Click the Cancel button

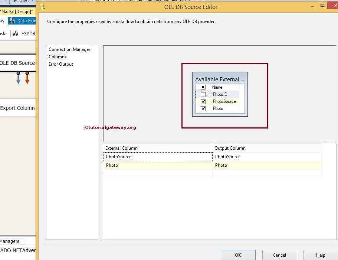click(279, 255)
